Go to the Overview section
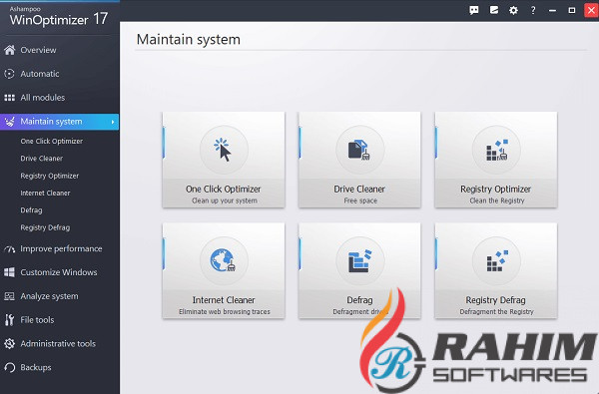Image resolution: width=599 pixels, height=394 pixels. 38,50
